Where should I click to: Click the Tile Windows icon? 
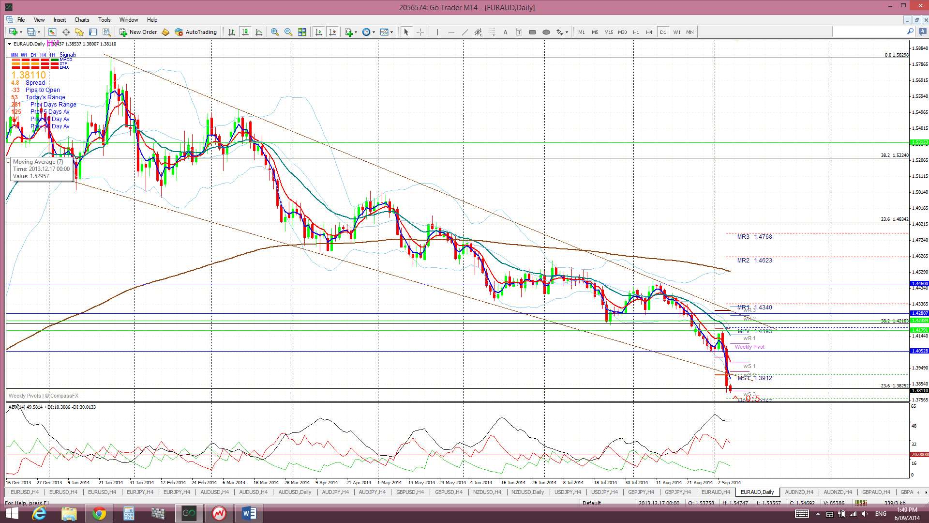[302, 32]
